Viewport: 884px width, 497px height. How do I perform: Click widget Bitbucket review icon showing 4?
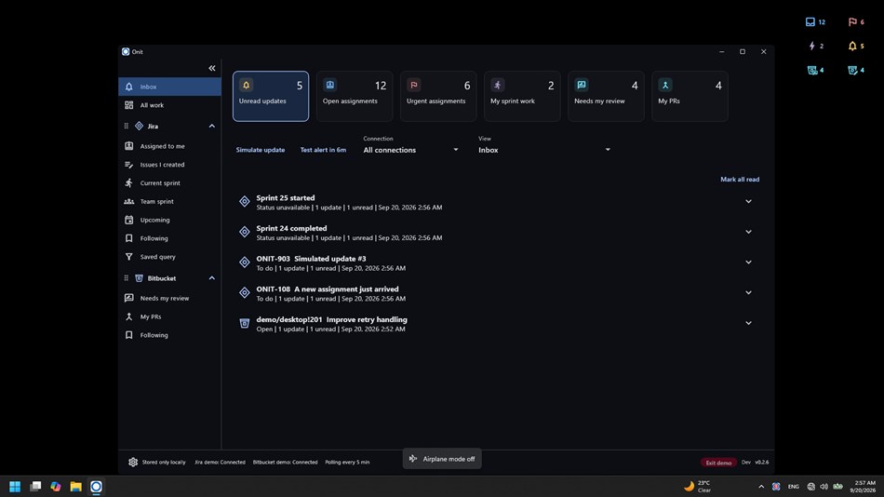812,71
